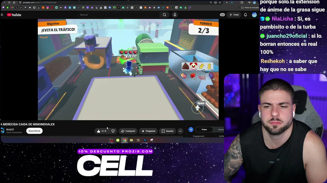Select the Vistas tab
Viewport: 327px width, 183px height.
click(x=204, y=130)
